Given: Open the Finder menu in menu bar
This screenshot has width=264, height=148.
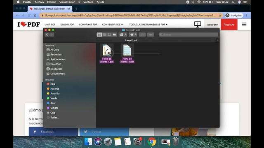Looking at the screenshot, I should coord(27,2).
